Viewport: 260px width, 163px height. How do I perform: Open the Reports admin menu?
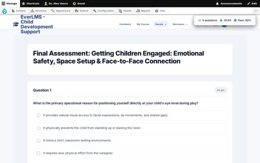(143, 11)
